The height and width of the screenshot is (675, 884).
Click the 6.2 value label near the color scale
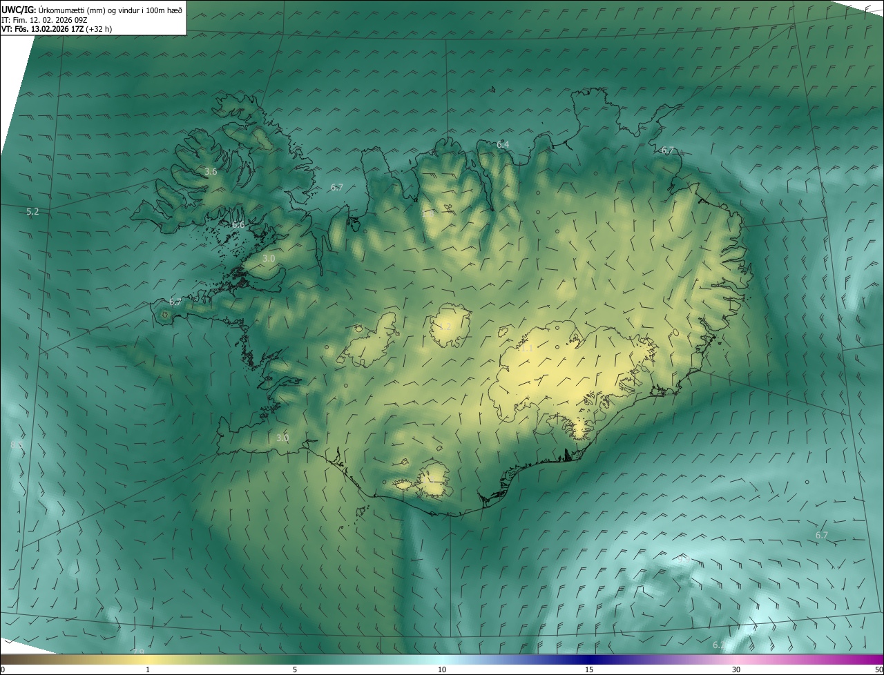[x=719, y=645]
